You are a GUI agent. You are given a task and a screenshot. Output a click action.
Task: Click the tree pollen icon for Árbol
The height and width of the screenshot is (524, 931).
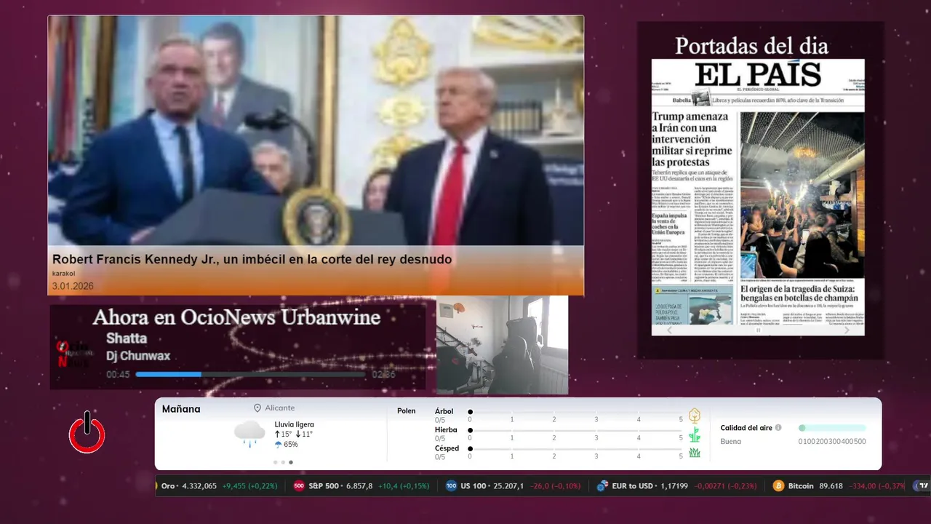pyautogui.click(x=695, y=416)
